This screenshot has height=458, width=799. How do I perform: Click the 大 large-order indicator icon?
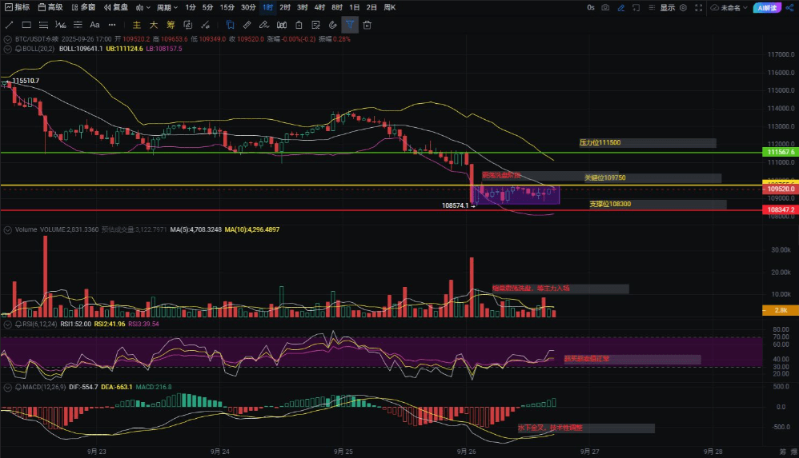coord(154,25)
